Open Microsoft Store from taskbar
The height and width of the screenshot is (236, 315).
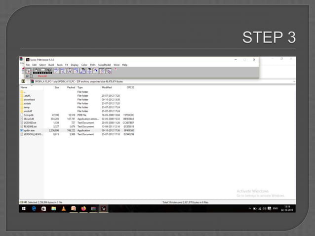click(x=43, y=209)
